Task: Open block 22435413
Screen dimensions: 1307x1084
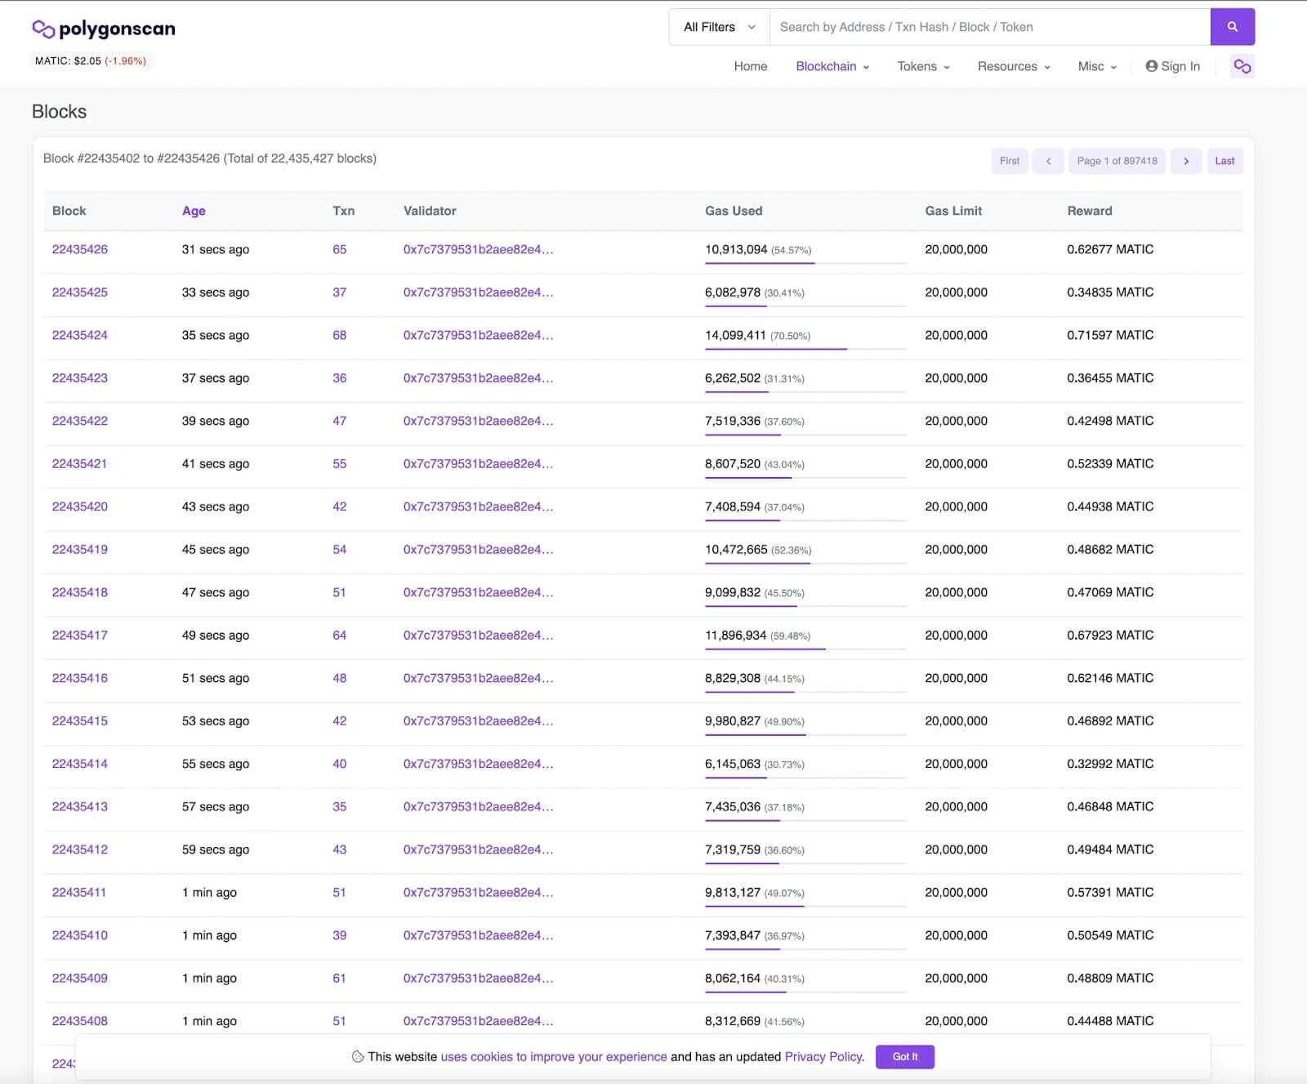Action: click(80, 806)
